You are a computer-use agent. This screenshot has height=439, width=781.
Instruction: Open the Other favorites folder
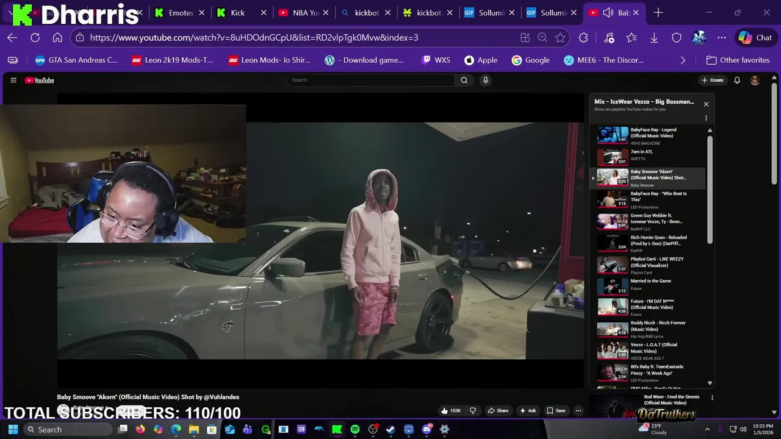[738, 60]
